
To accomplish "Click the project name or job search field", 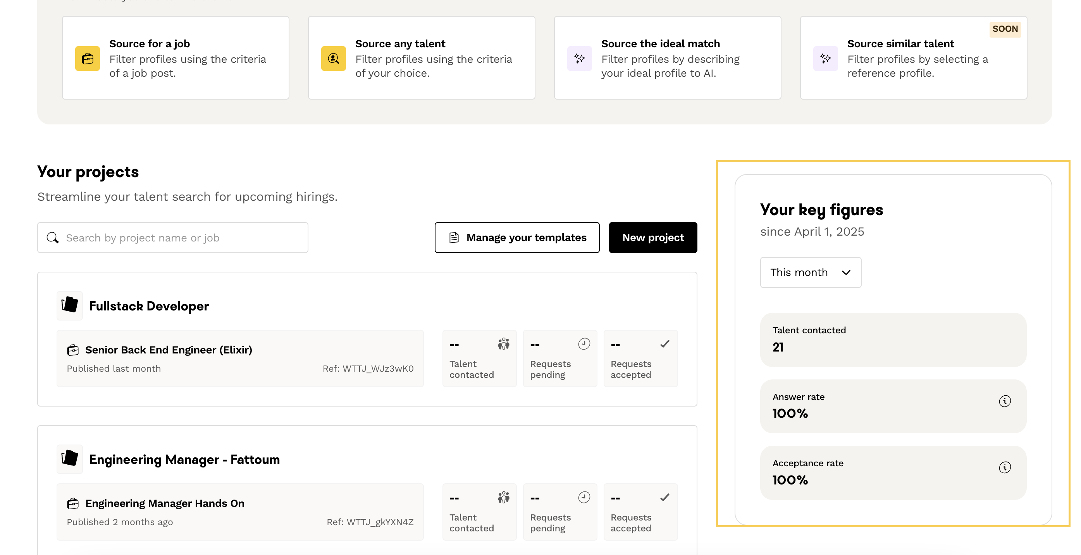I will (172, 238).
